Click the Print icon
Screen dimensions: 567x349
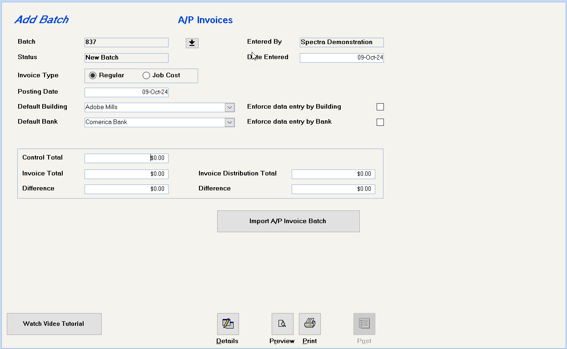309,324
